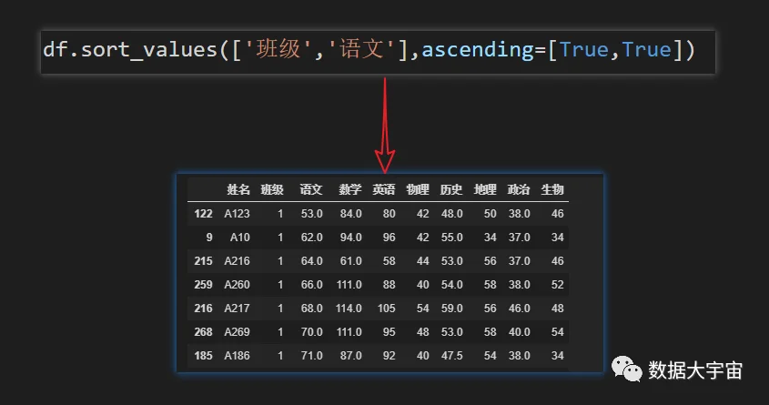Click 生物 value 52 in row A260
The image size is (769, 405).
point(558,284)
